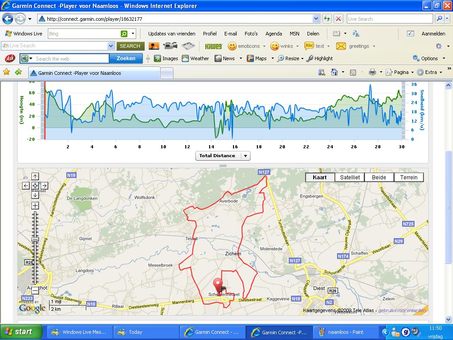Pan the map up with the arrow

(x=35, y=176)
